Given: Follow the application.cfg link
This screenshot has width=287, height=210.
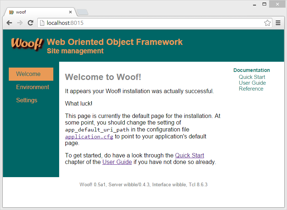Looking at the screenshot, I should pyautogui.click(x=89, y=137).
